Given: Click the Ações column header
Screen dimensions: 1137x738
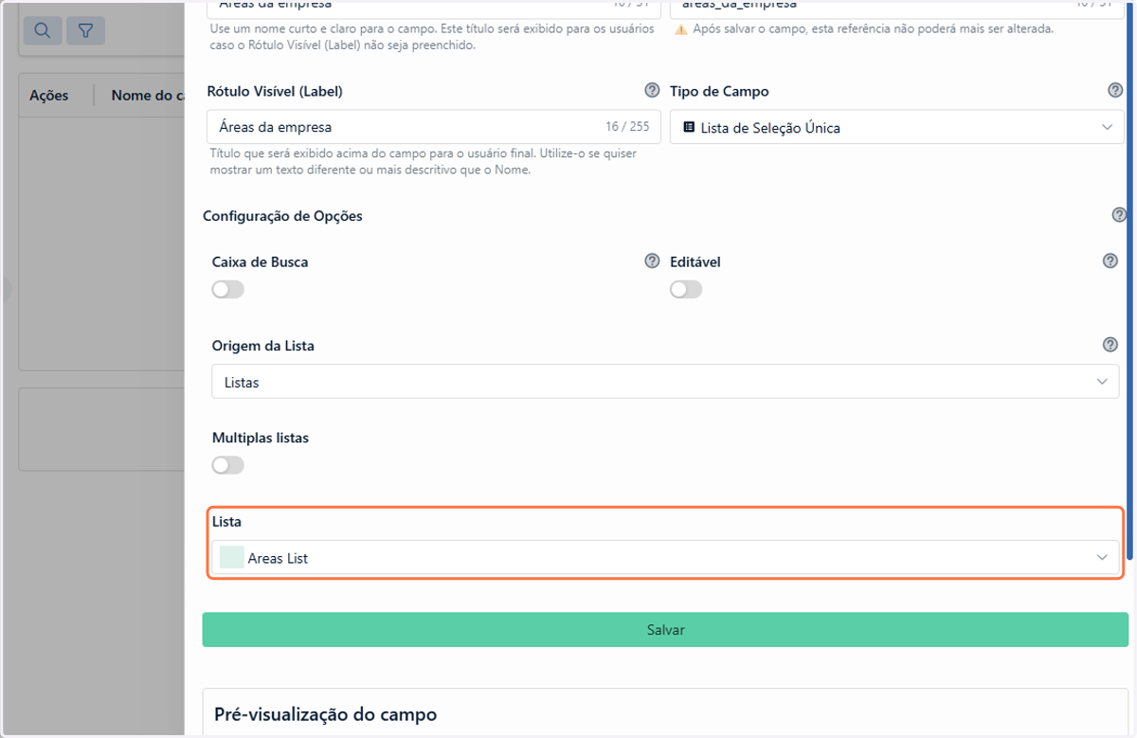Looking at the screenshot, I should pos(48,96).
